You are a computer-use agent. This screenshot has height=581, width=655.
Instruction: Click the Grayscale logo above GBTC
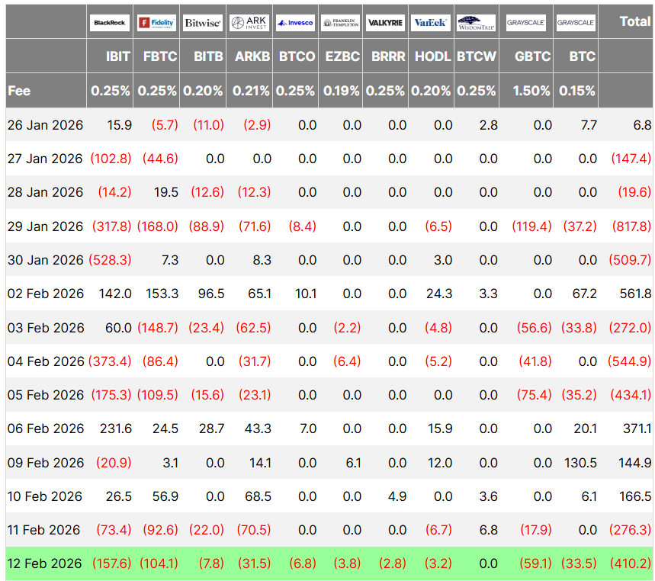click(x=525, y=23)
